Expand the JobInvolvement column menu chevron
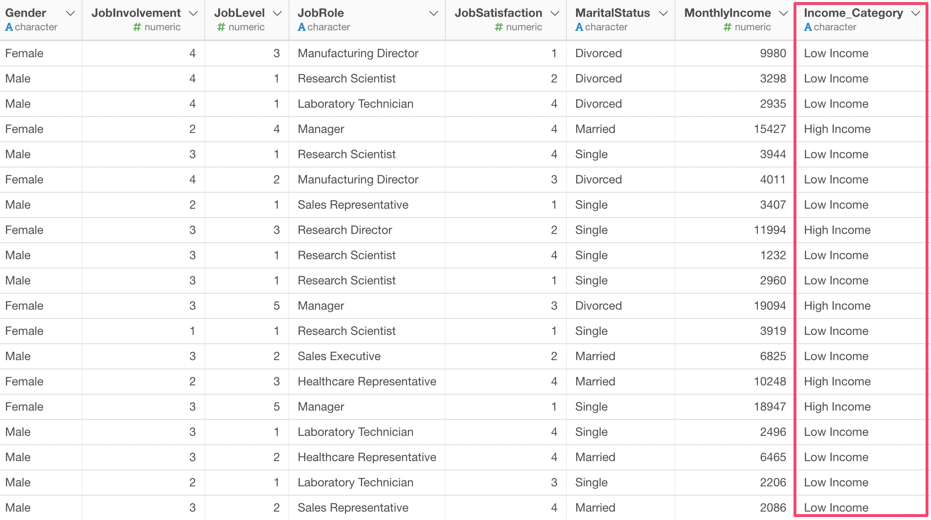Image resolution: width=931 pixels, height=520 pixels. pos(193,13)
